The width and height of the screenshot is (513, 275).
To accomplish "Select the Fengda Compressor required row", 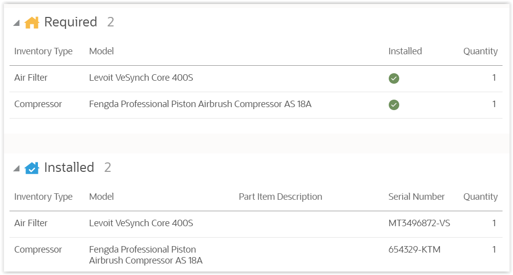I will (200, 104).
